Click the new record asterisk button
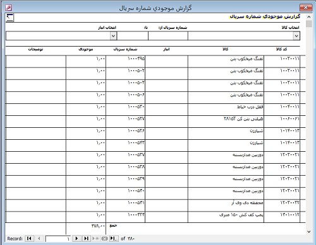 (x=95, y=239)
